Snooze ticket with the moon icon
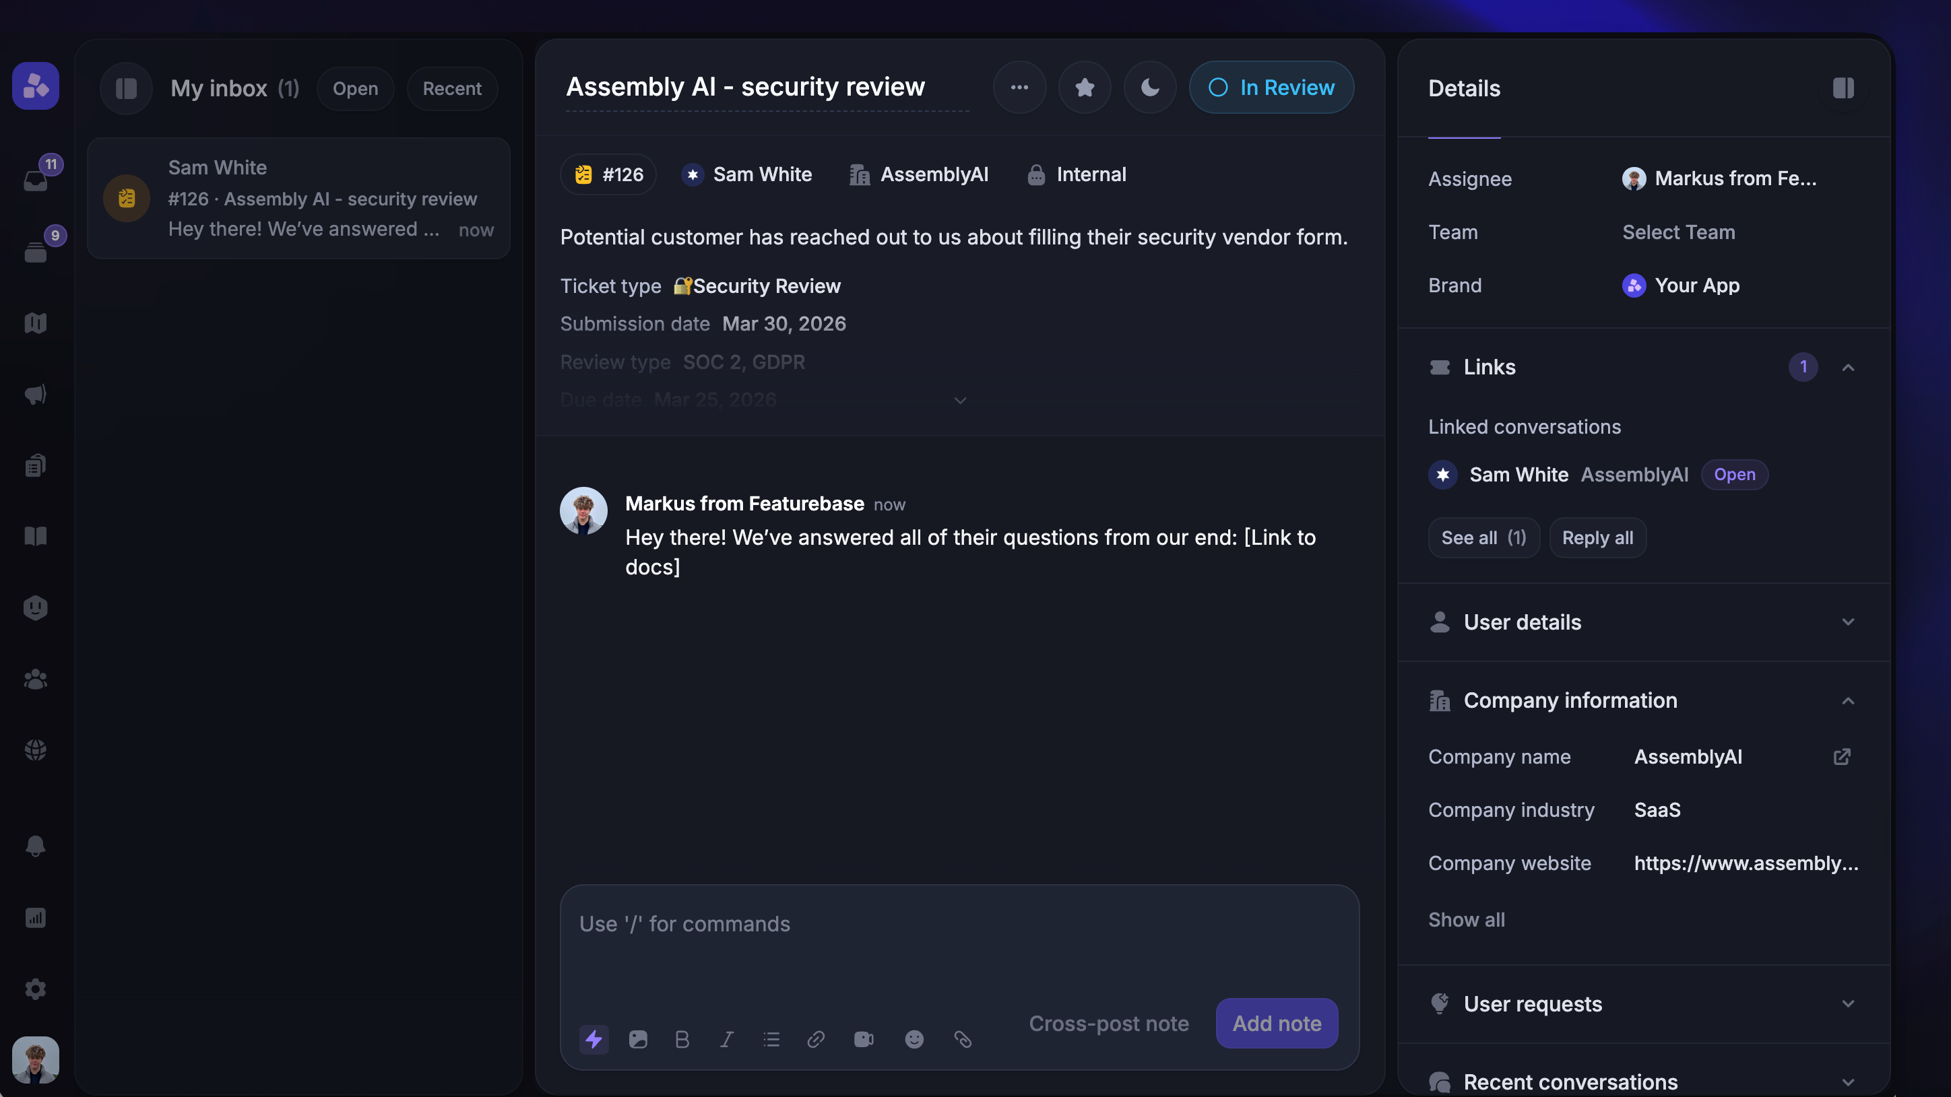The image size is (1951, 1097). (1150, 87)
